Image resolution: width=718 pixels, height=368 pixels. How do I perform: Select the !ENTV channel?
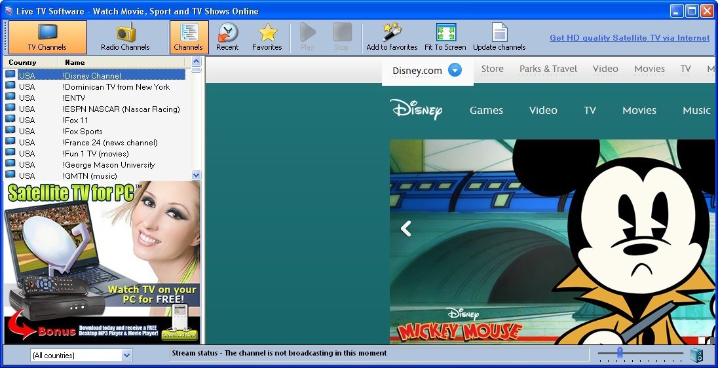click(95, 98)
